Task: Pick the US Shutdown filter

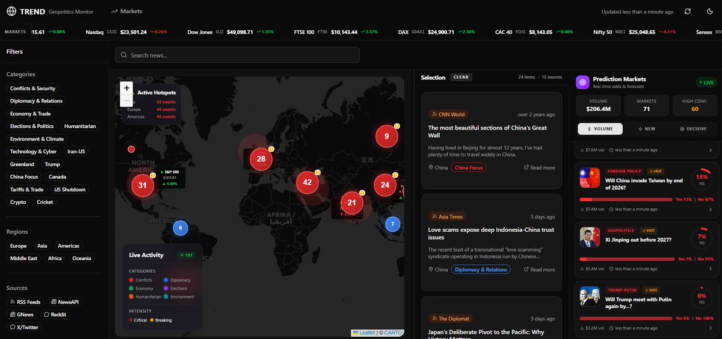Action: click(70, 190)
